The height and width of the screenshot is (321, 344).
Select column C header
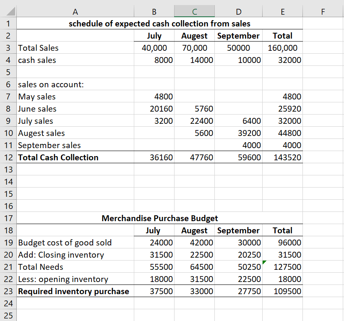194,12
